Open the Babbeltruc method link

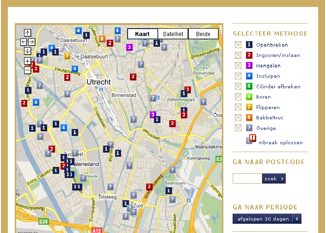tap(270, 117)
